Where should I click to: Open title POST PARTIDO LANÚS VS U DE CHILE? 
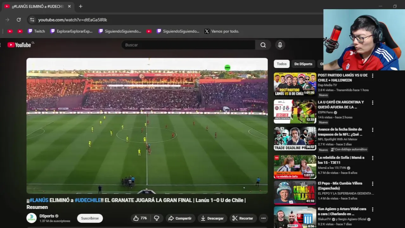tap(343, 78)
